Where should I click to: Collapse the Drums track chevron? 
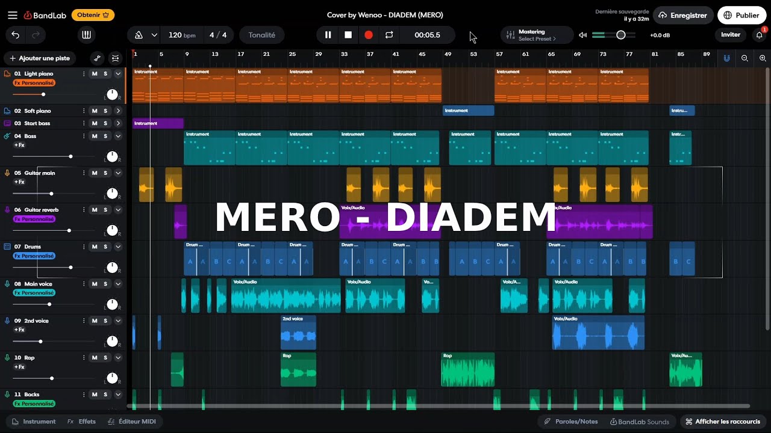[x=118, y=247]
